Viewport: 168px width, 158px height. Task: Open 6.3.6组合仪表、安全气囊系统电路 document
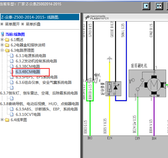(x=44, y=82)
